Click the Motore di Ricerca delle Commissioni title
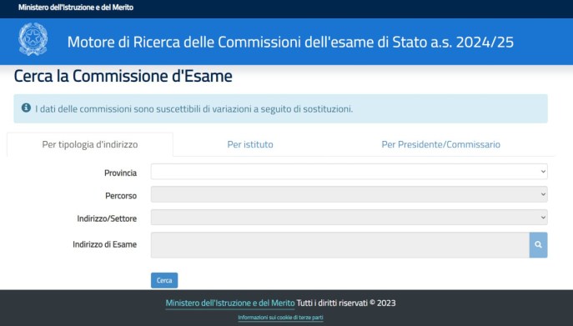 pyautogui.click(x=290, y=42)
